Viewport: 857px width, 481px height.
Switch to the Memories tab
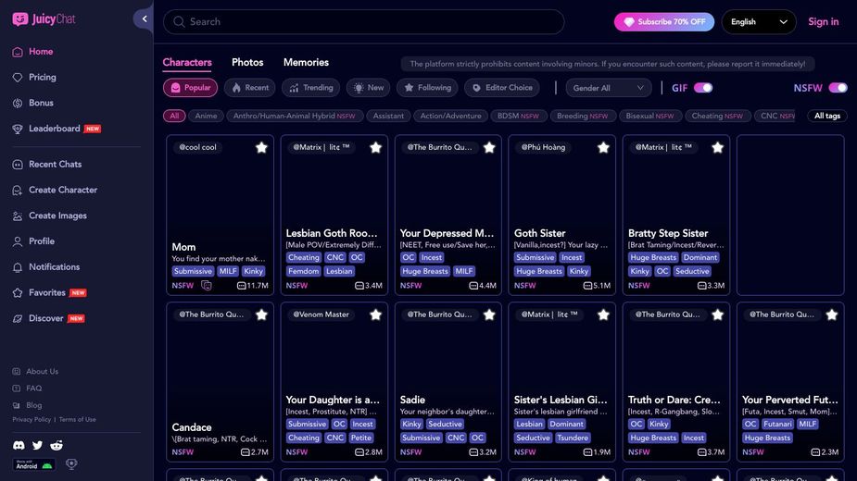click(x=306, y=63)
